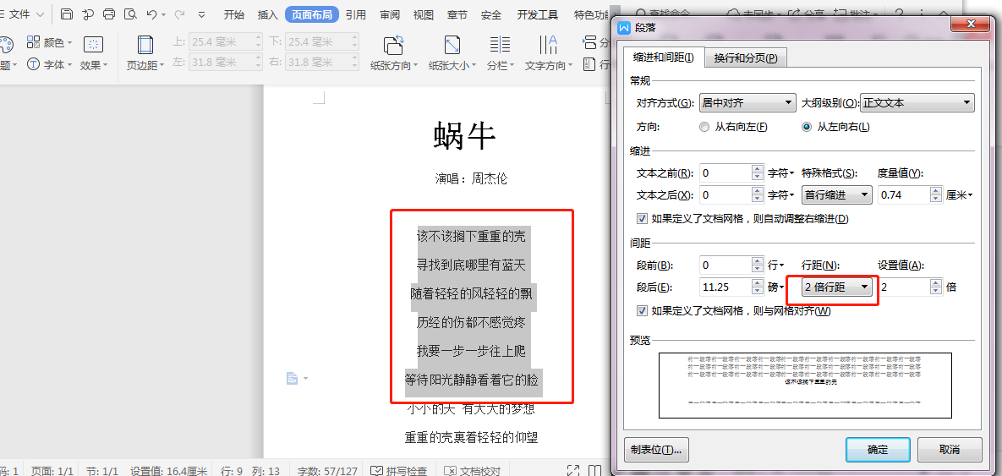Click the Print icon in quick access toolbar
Image resolution: width=1002 pixels, height=476 pixels.
109,14
